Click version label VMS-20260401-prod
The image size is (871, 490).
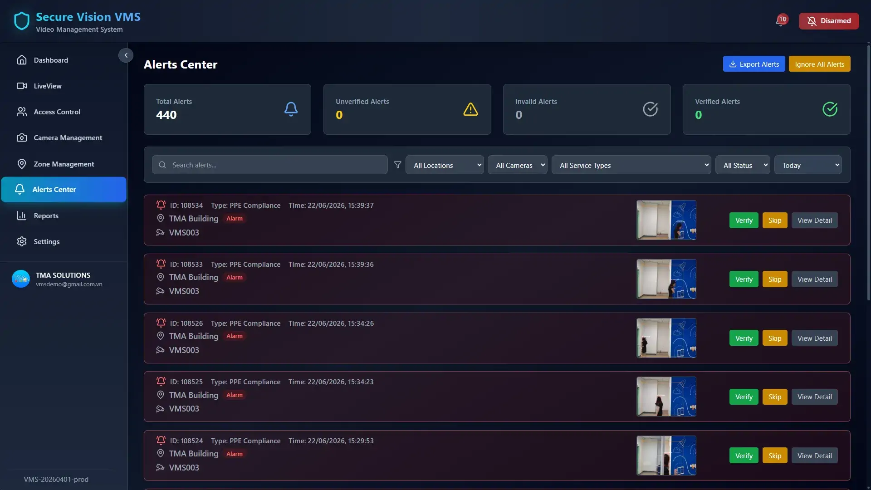pyautogui.click(x=56, y=479)
